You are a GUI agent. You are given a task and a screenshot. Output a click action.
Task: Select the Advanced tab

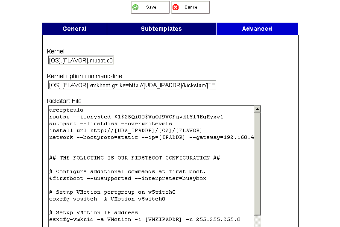click(257, 29)
